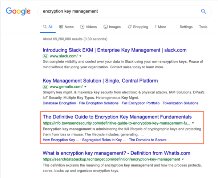Open the Introducing Slack EKM result
The width and height of the screenshot is (218, 178).
114,50
